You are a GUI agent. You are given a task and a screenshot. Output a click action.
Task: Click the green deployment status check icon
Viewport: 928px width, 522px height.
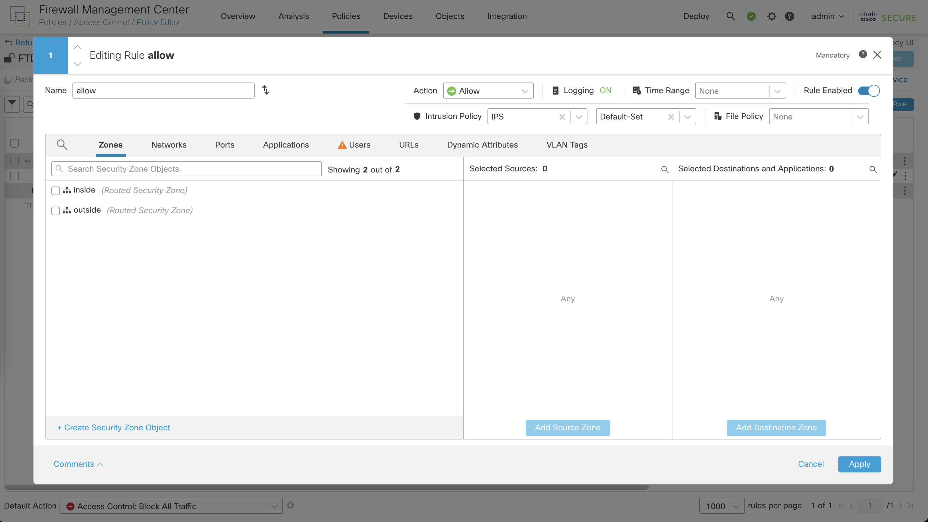pyautogui.click(x=751, y=16)
